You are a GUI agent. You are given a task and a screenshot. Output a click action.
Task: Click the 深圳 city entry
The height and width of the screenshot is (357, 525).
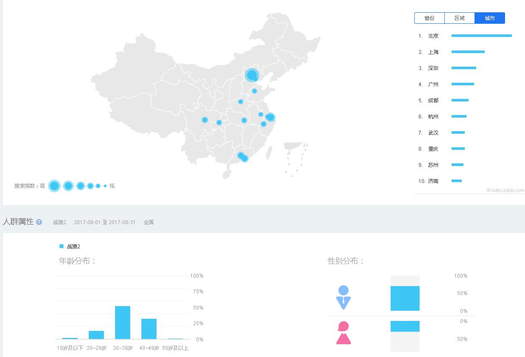[432, 68]
